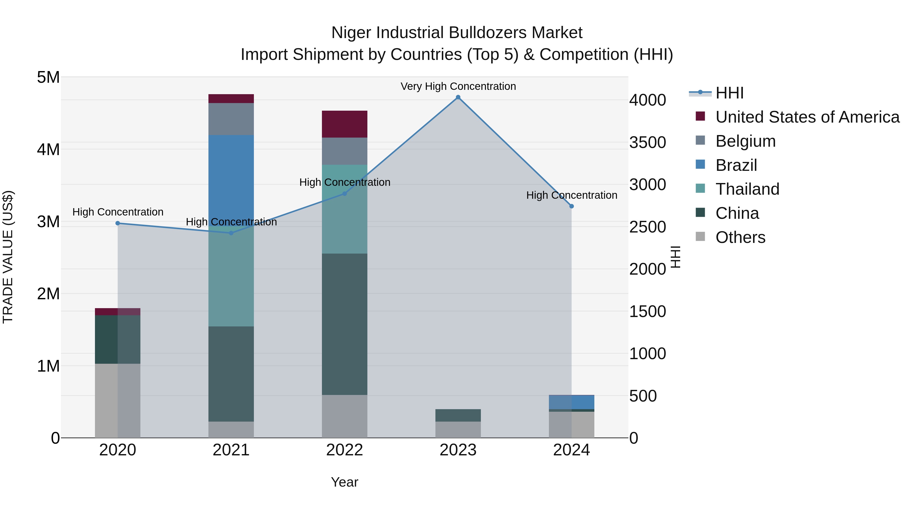
Task: Click the 5M trade value axis tick
Action: coord(48,77)
